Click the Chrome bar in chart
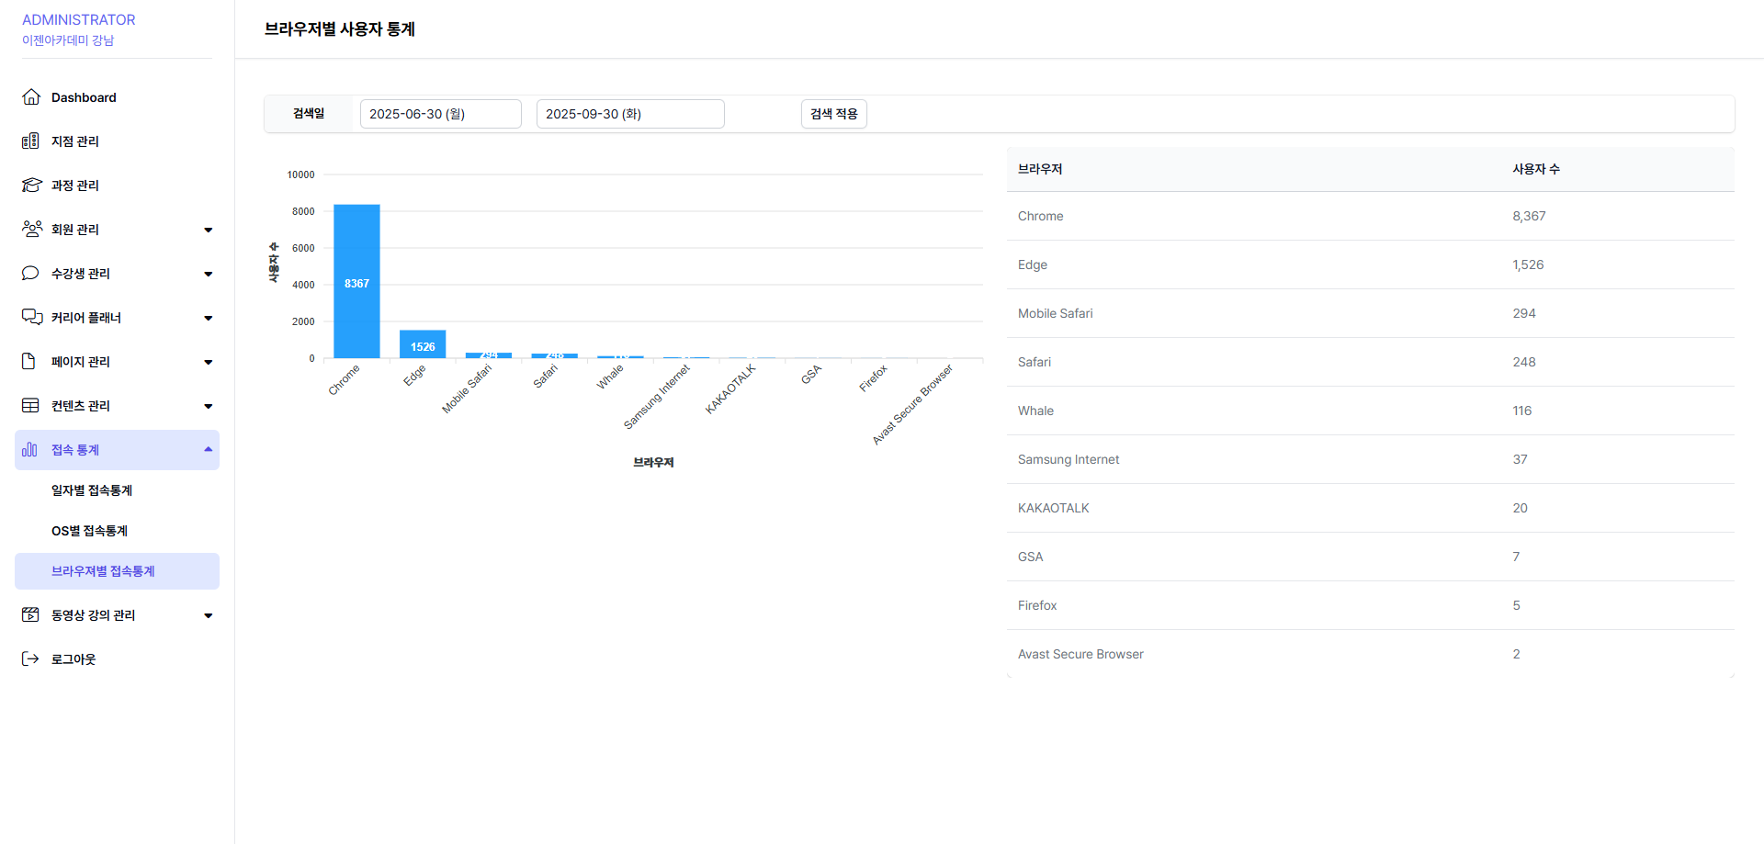1764x844 pixels. [356, 281]
